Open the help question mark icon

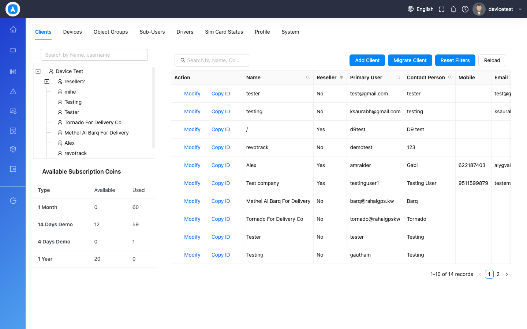pos(465,9)
